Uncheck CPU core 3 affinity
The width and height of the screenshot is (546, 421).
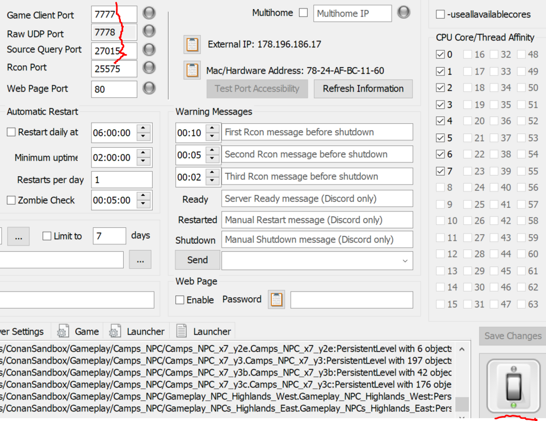point(440,105)
